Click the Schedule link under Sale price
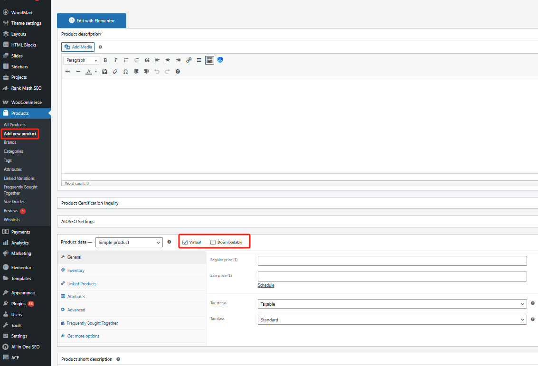Viewport: 538px width, 366px height. click(265, 285)
